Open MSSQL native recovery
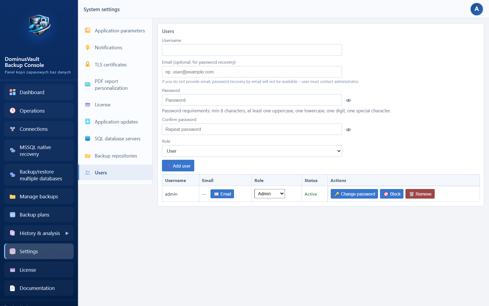 (39, 150)
